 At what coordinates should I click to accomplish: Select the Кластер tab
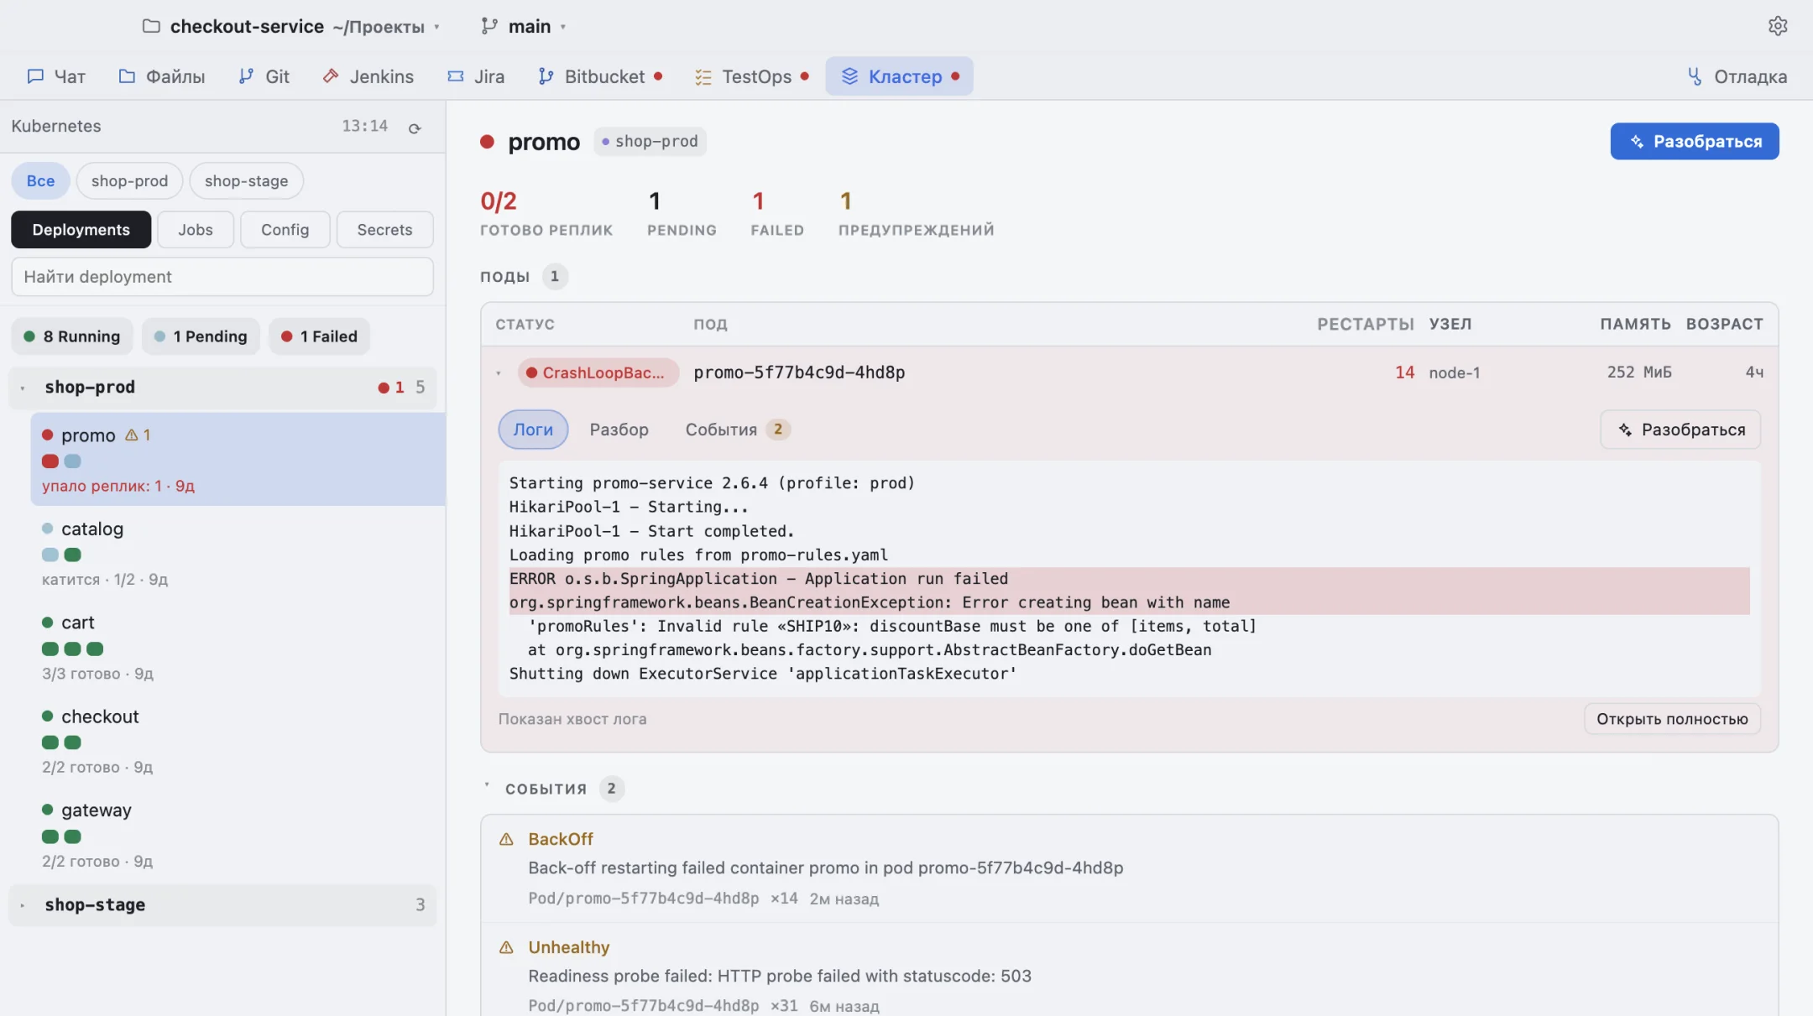click(899, 76)
